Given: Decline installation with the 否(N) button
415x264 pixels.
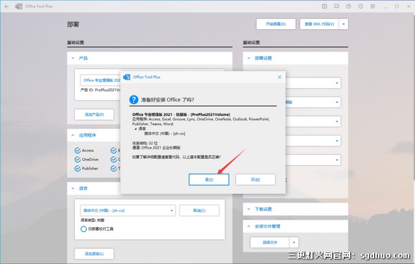Looking at the screenshot, I should point(255,180).
